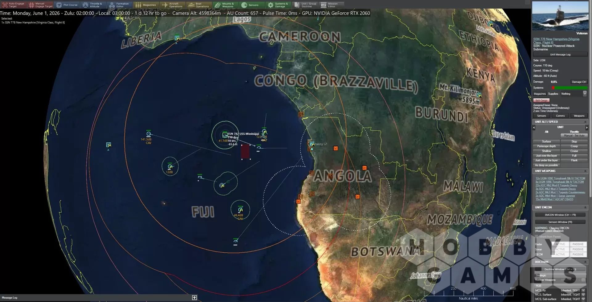592x302 pixels.
Task: Click left arrow next to UNIT header
Action: [x=534, y=127]
